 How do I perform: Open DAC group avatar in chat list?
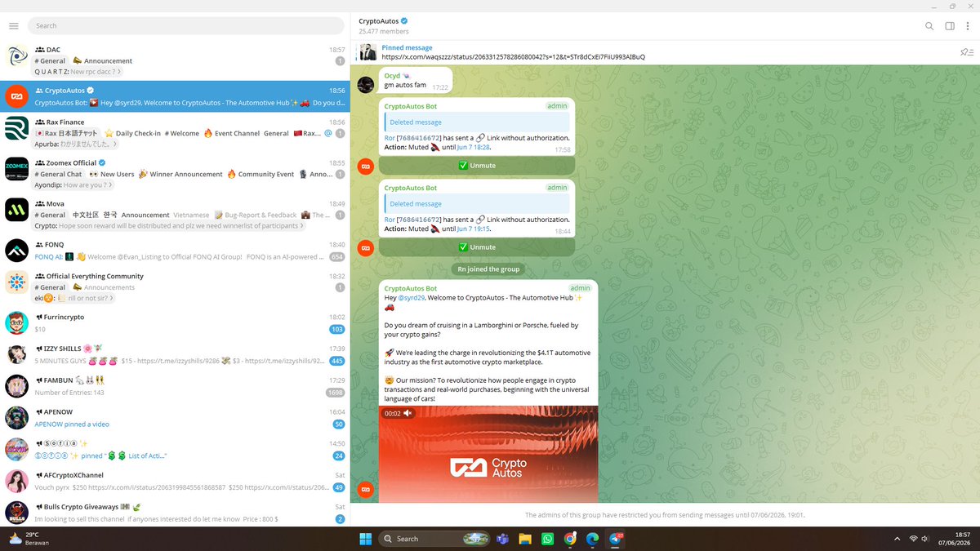tap(17, 56)
